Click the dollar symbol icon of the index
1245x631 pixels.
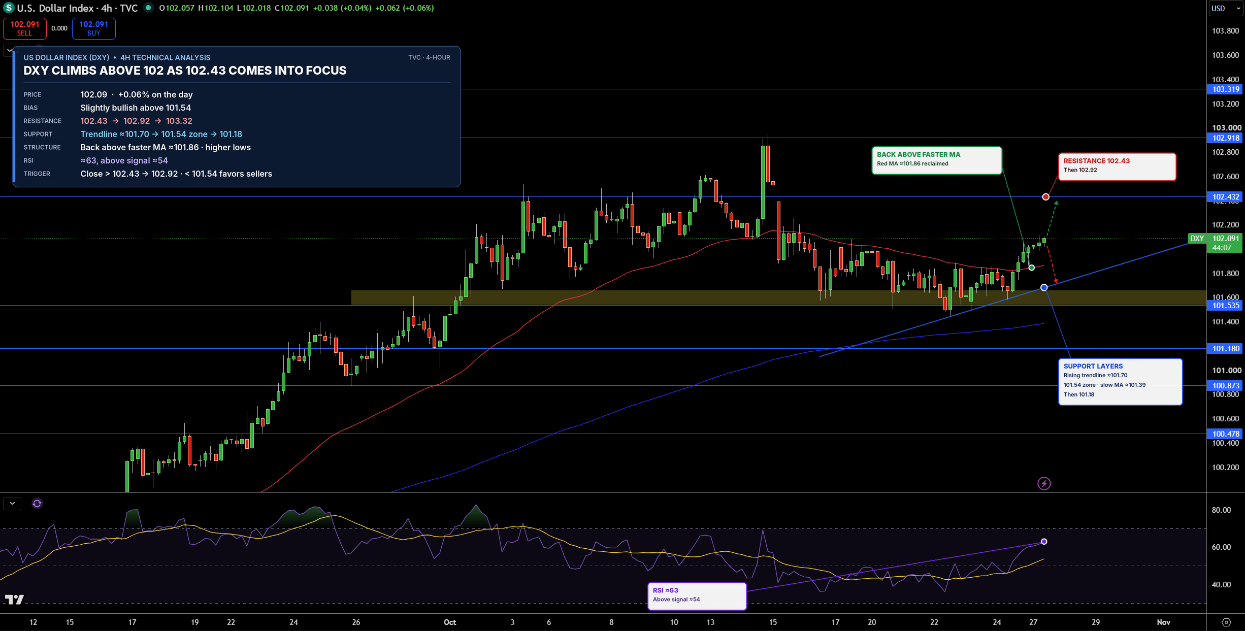pyautogui.click(x=8, y=8)
